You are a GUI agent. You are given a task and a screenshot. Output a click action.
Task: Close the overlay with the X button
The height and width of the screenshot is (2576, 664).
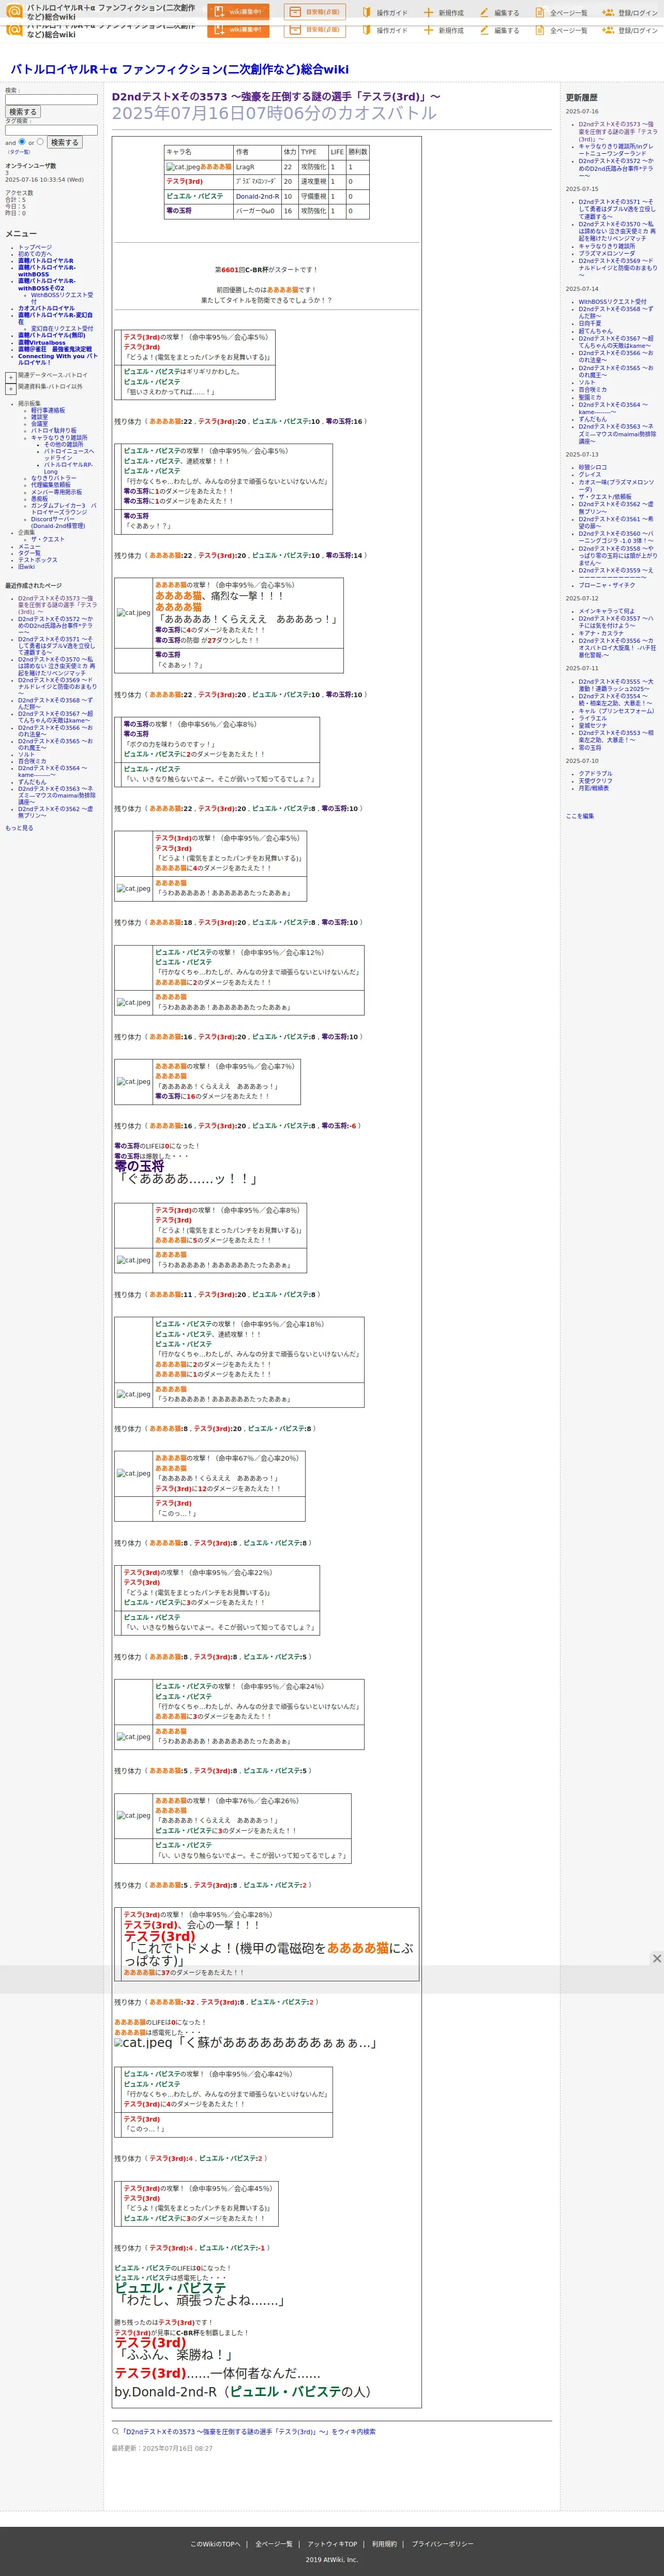[656, 1958]
